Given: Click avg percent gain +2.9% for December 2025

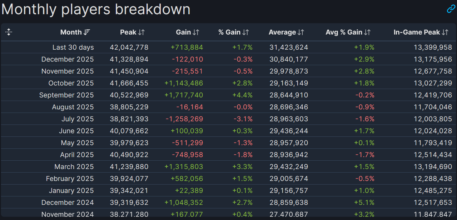Looking at the screenshot, I should [x=364, y=59].
